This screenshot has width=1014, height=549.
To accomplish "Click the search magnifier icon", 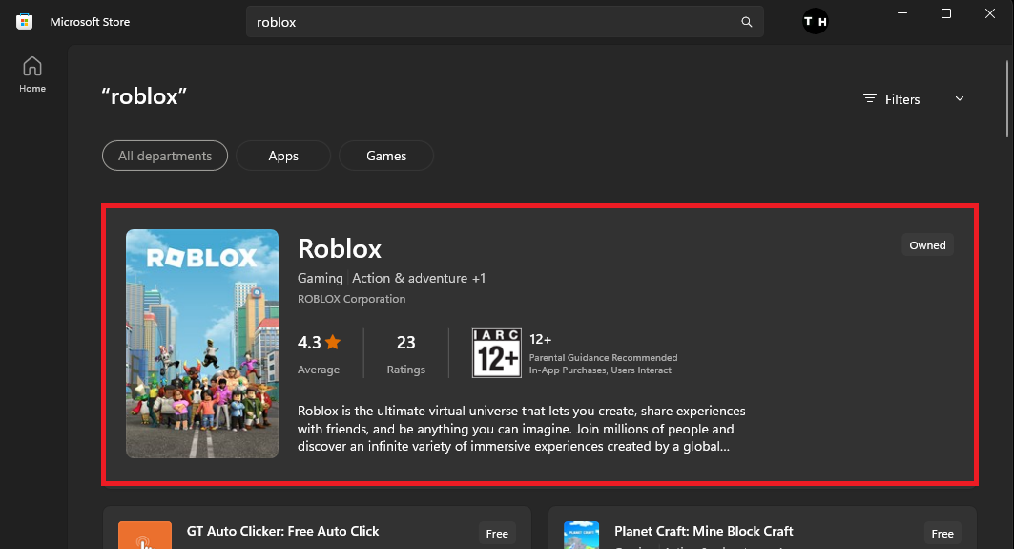I will coord(747,22).
